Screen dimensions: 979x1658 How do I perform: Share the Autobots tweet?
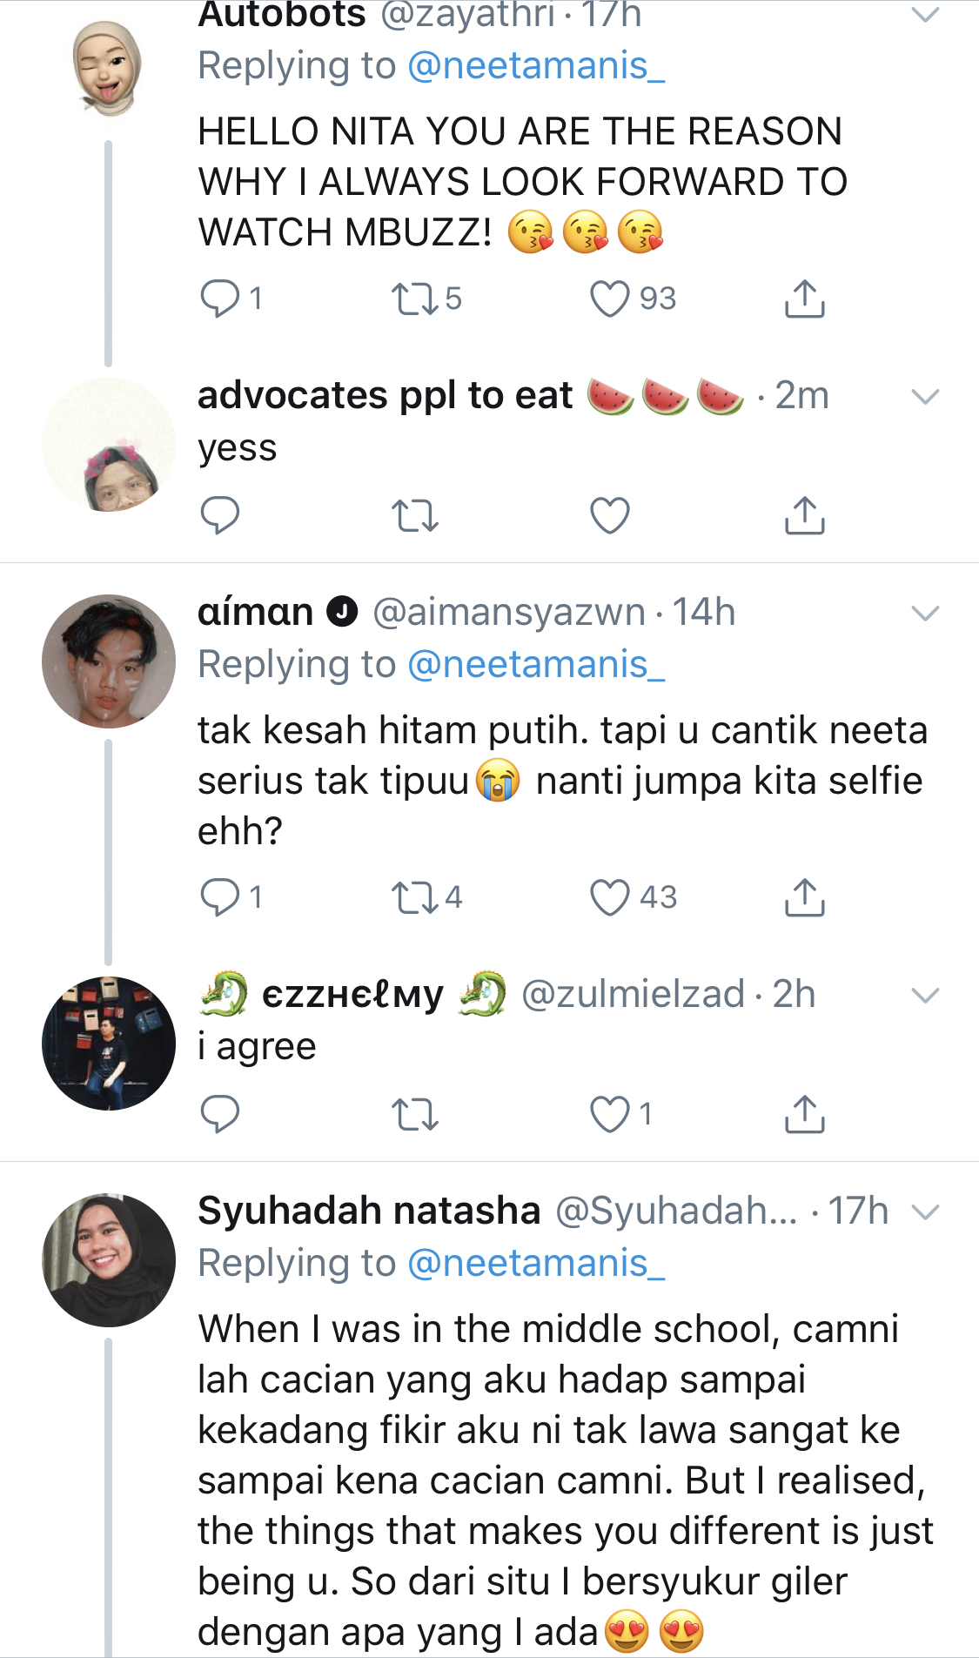click(x=804, y=299)
